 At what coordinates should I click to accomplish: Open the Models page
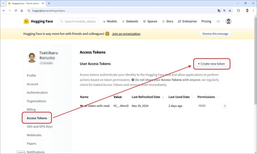[x=110, y=21]
